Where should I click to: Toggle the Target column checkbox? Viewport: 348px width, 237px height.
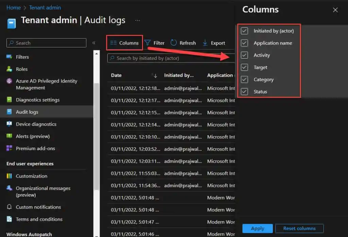[x=244, y=67]
